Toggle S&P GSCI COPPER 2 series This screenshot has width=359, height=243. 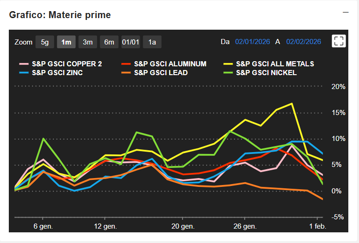click(x=67, y=64)
